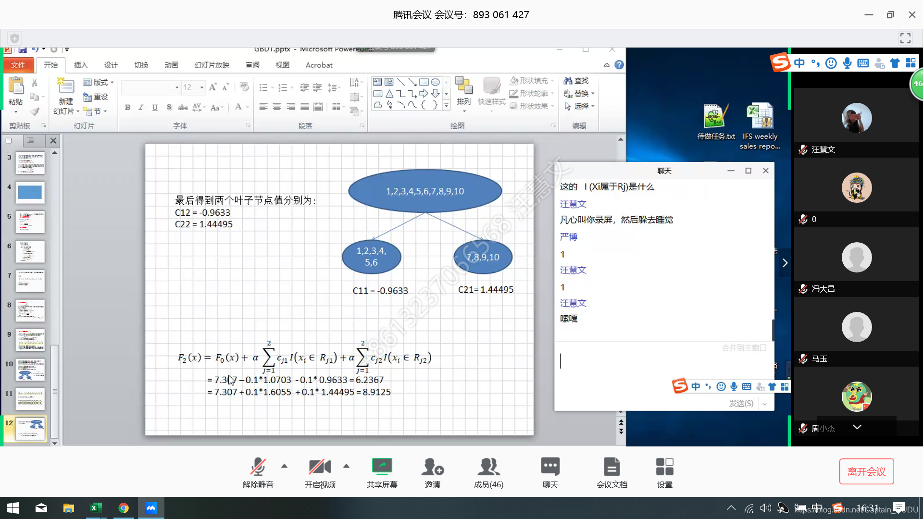The height and width of the screenshot is (519, 923).
Task: Open Slide Show ribbon tab
Action: tap(212, 65)
